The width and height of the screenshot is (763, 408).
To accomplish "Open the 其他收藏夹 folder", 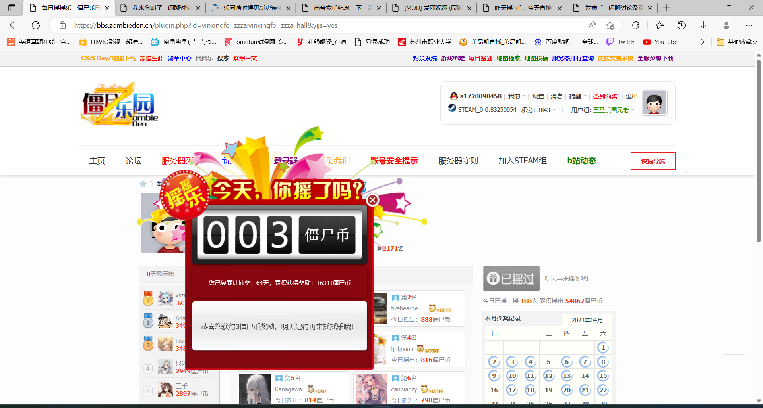I will (x=737, y=42).
